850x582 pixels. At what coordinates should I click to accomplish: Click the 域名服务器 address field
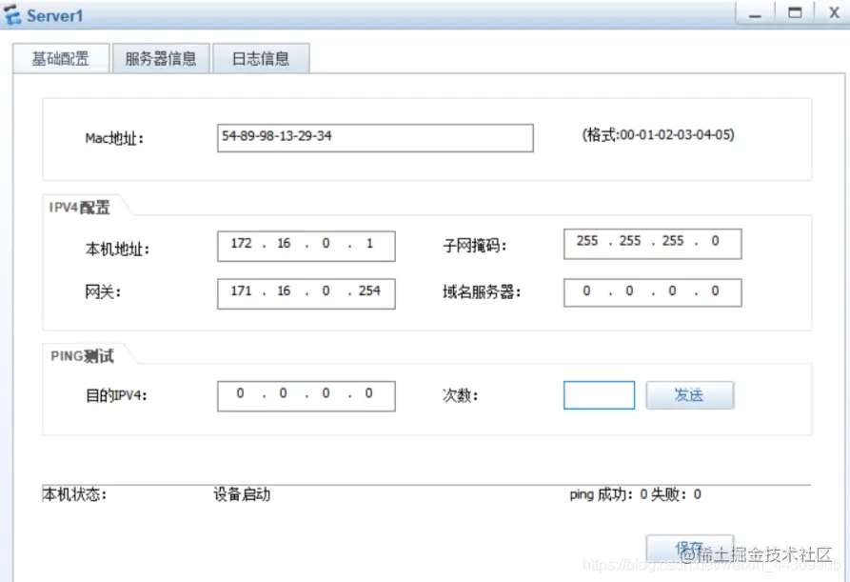click(653, 292)
